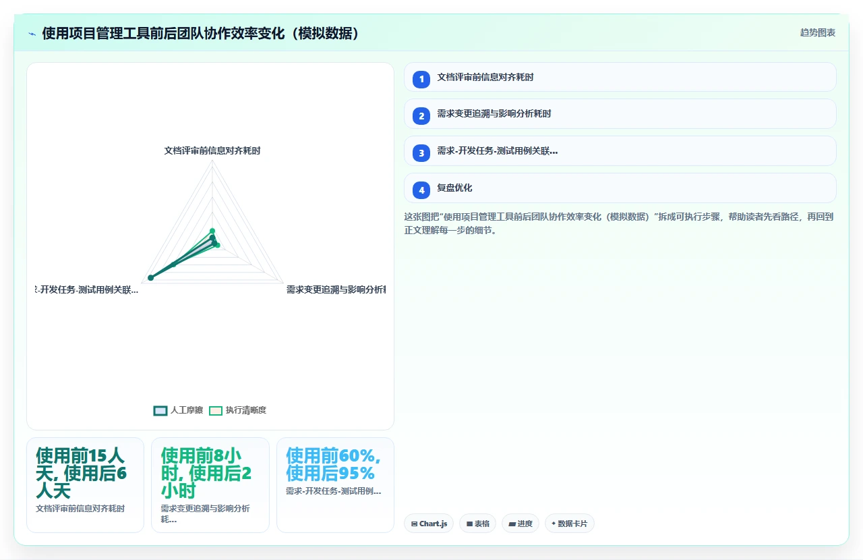Select step 1 文档评审前信息对齐耗时
Viewport: 863px width, 560px height.
[x=620, y=78]
